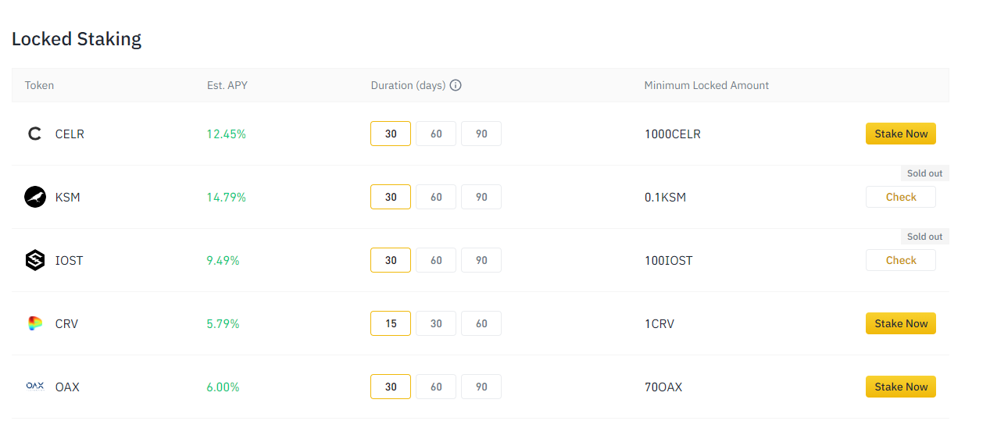Select 90 days duration for OAX
Screen dimensions: 990x428
(481, 387)
